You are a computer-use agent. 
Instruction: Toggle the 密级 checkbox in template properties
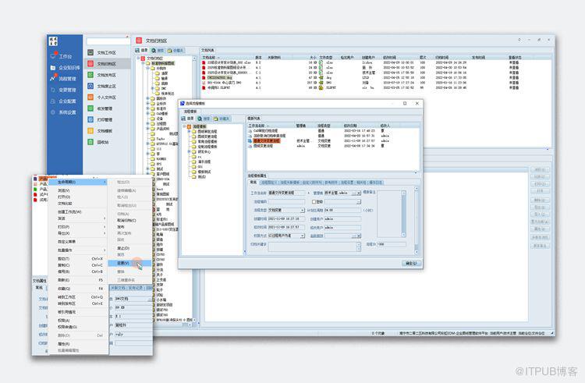314,202
